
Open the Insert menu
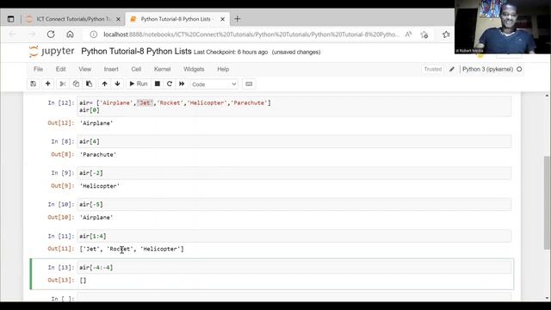pyautogui.click(x=111, y=69)
